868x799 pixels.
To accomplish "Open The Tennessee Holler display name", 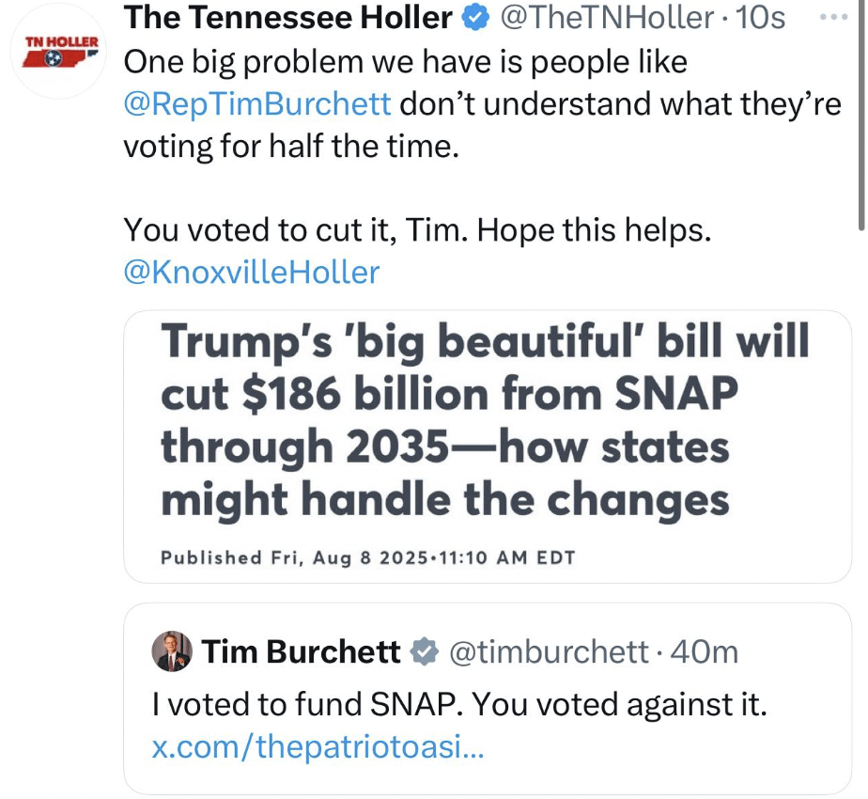I will point(287,18).
